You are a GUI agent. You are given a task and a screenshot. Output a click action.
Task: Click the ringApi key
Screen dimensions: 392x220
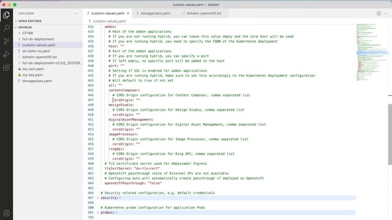(116, 149)
